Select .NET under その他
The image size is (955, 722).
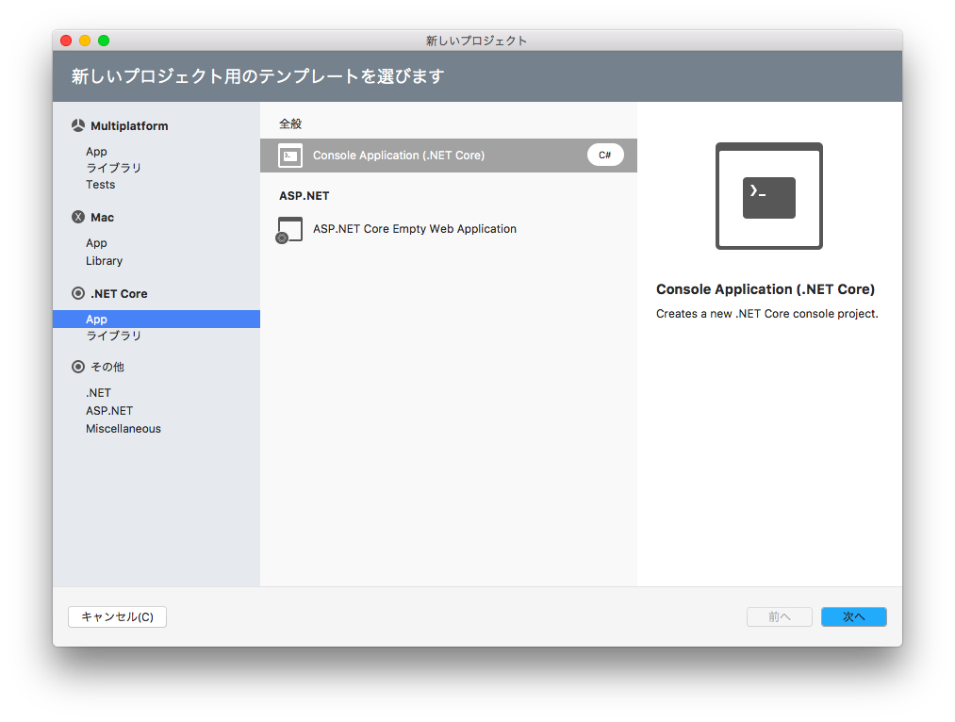coord(98,393)
